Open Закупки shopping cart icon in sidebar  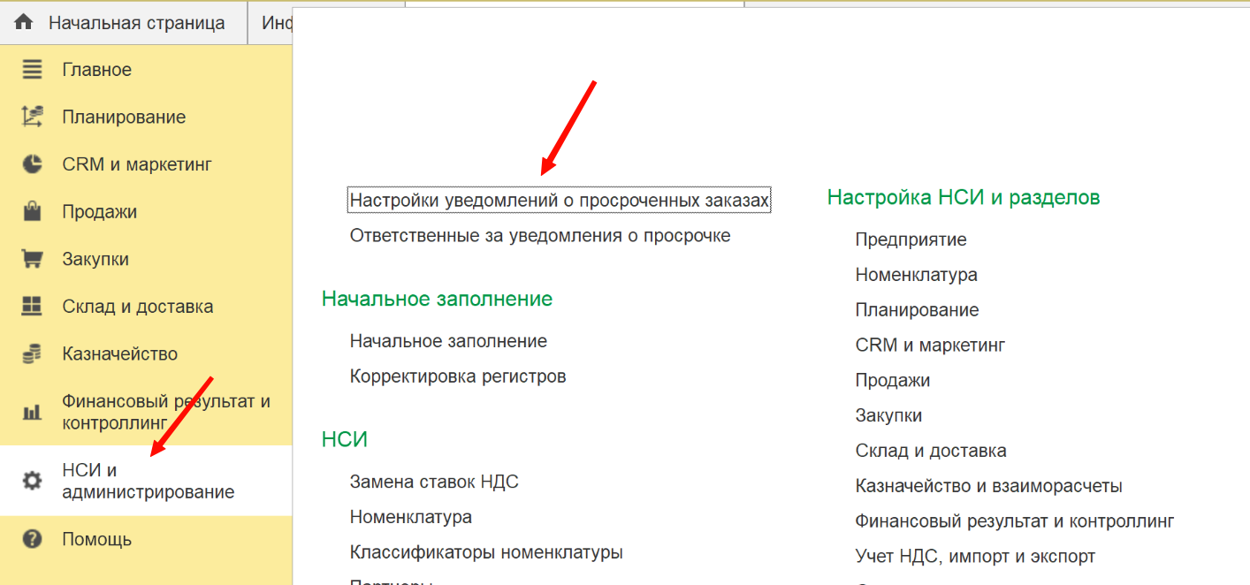click(32, 259)
